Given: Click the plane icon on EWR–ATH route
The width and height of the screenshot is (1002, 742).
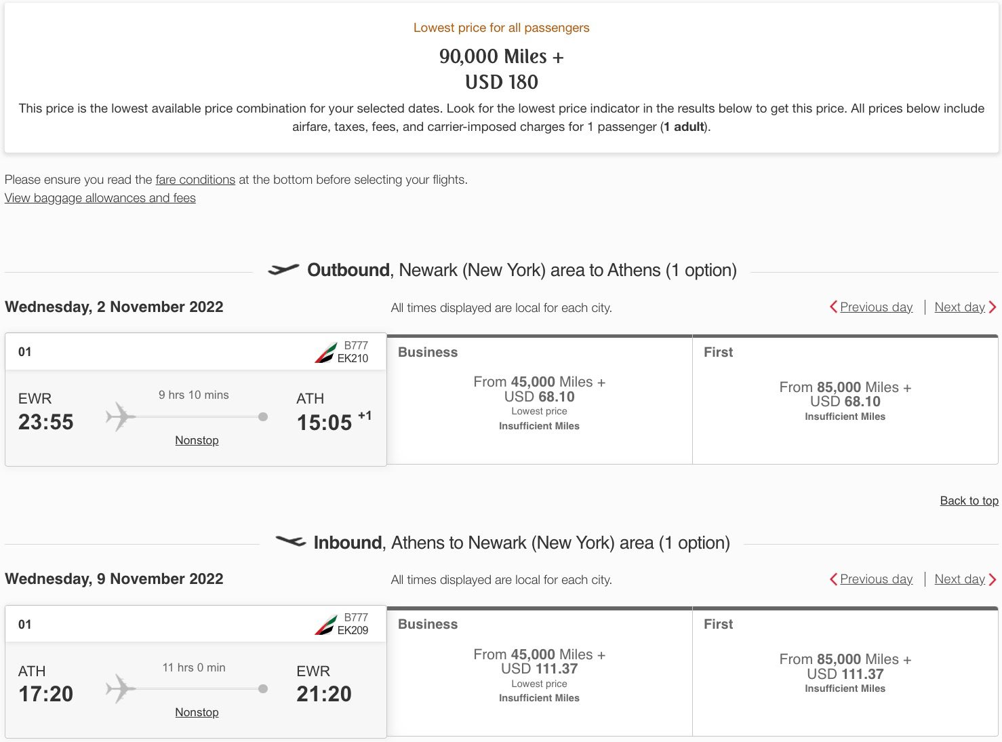Looking at the screenshot, I should (x=121, y=416).
